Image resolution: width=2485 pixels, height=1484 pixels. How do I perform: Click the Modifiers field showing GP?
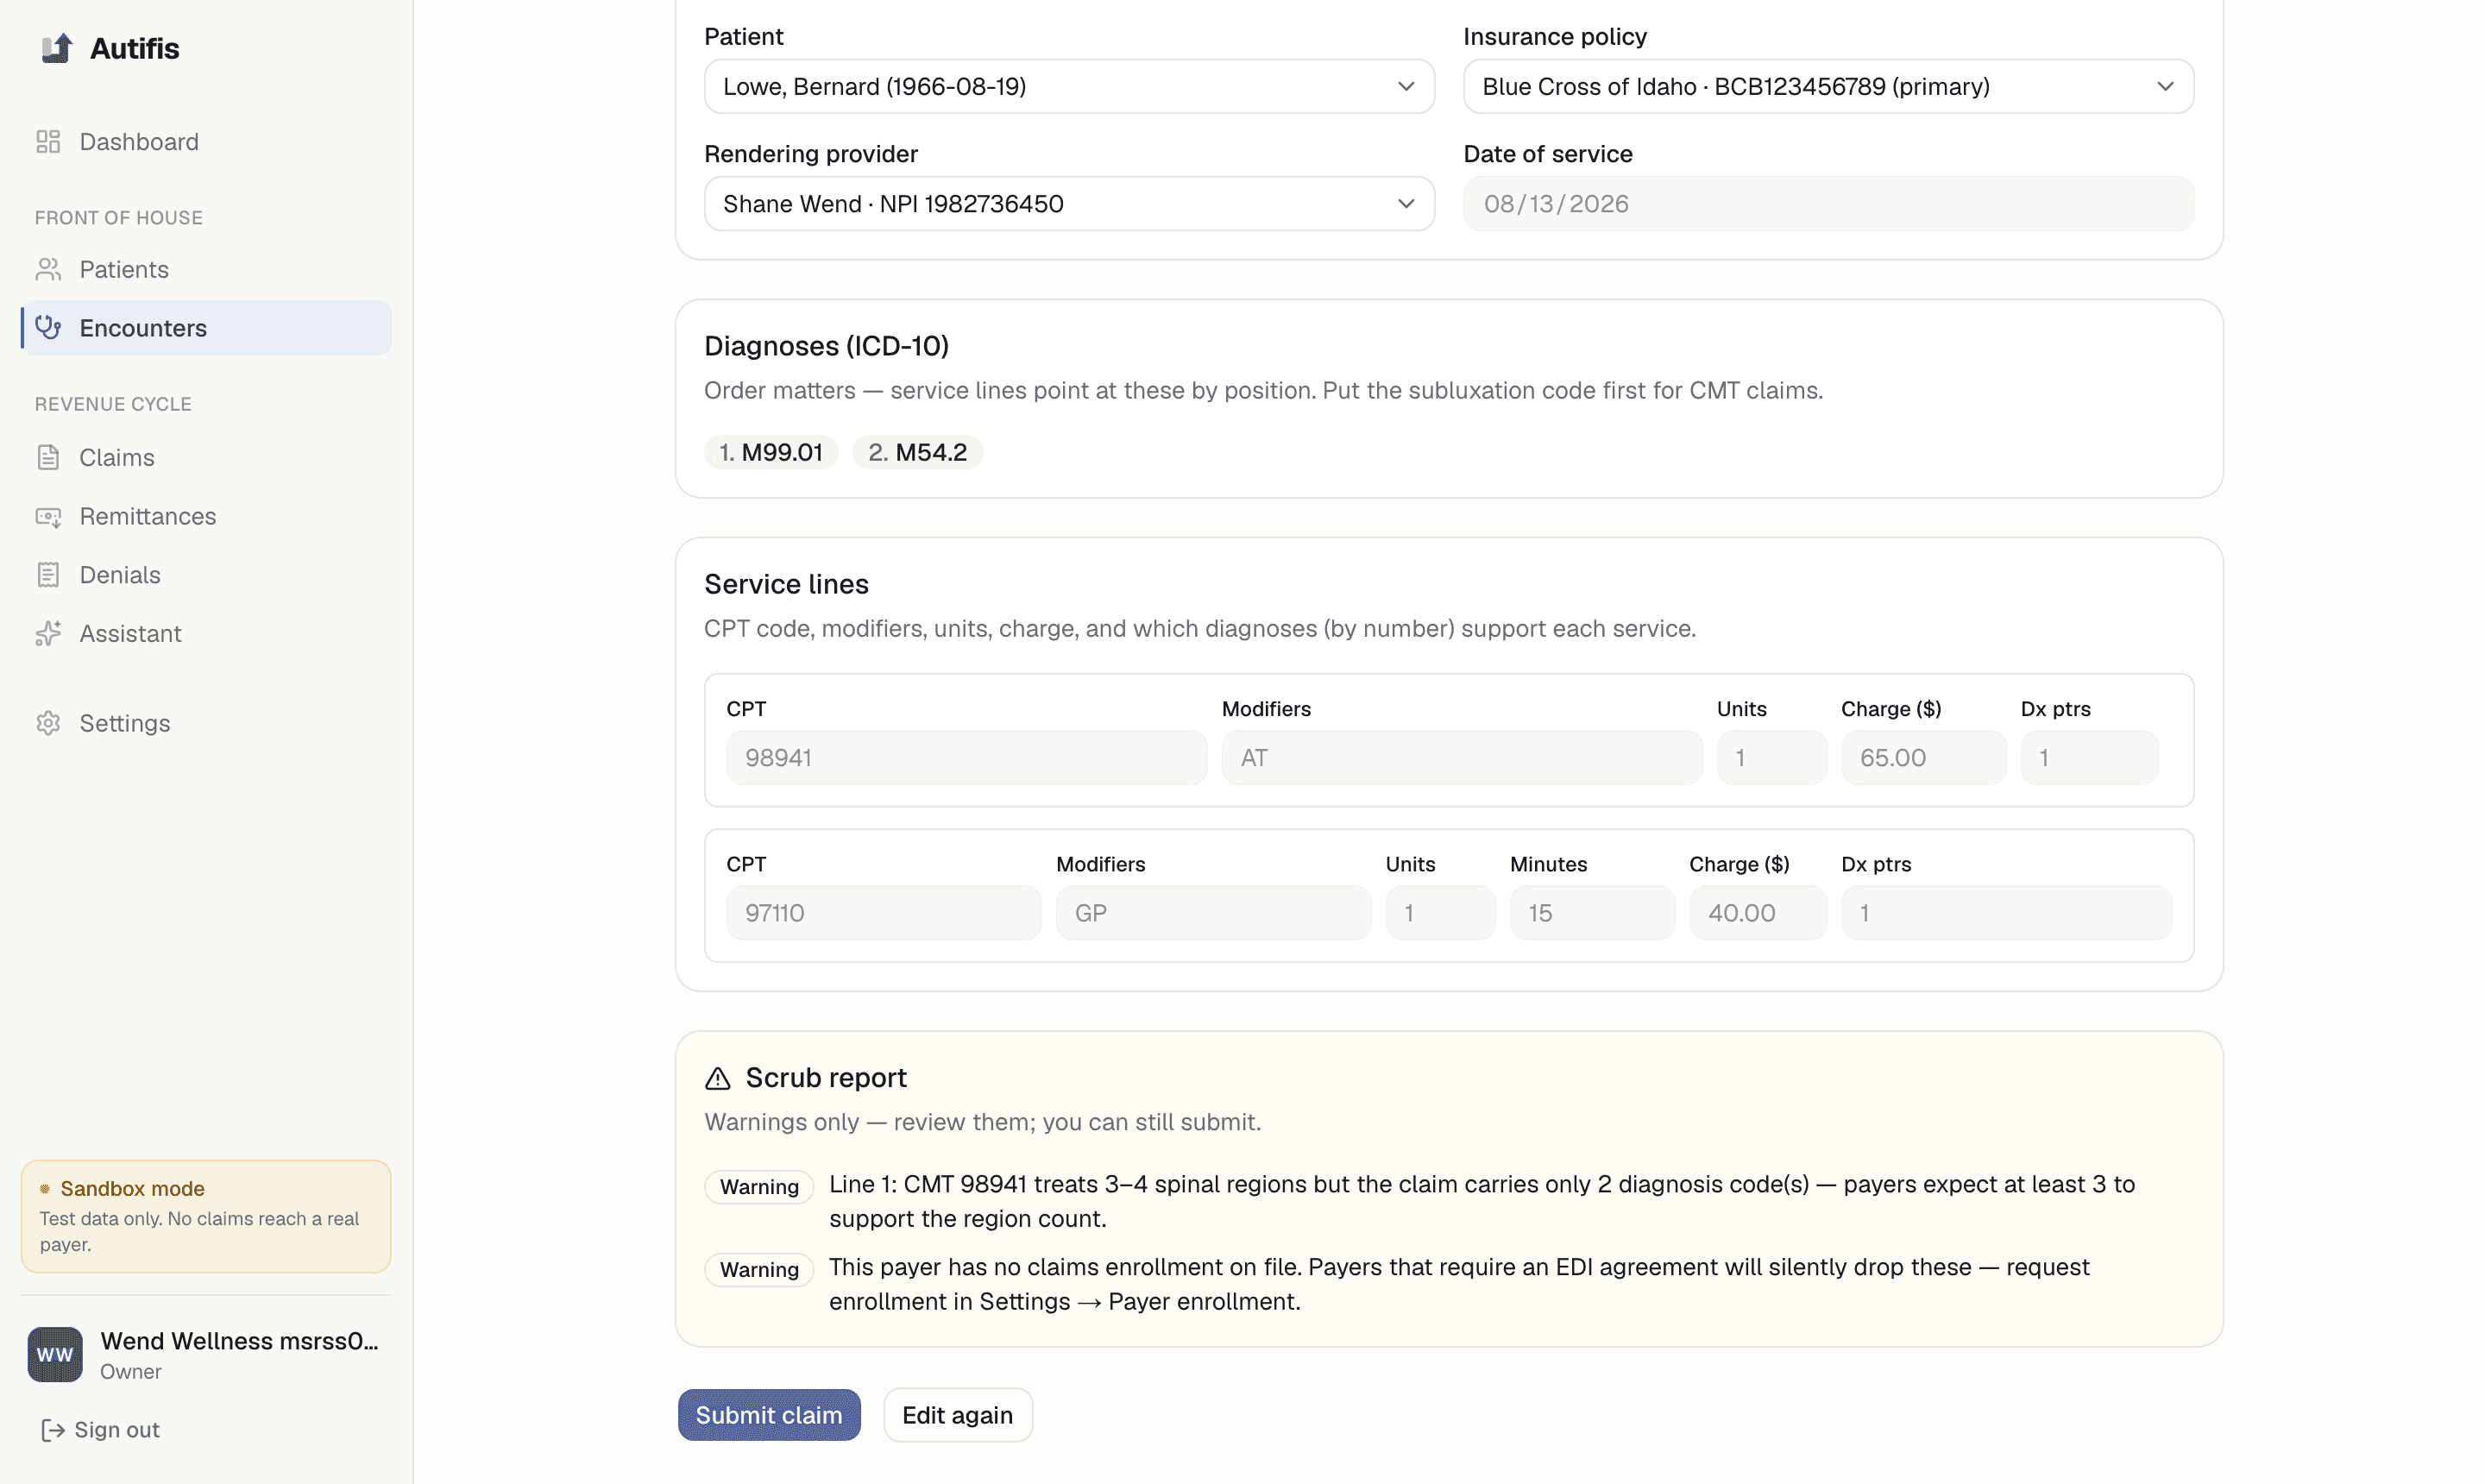coord(1213,913)
